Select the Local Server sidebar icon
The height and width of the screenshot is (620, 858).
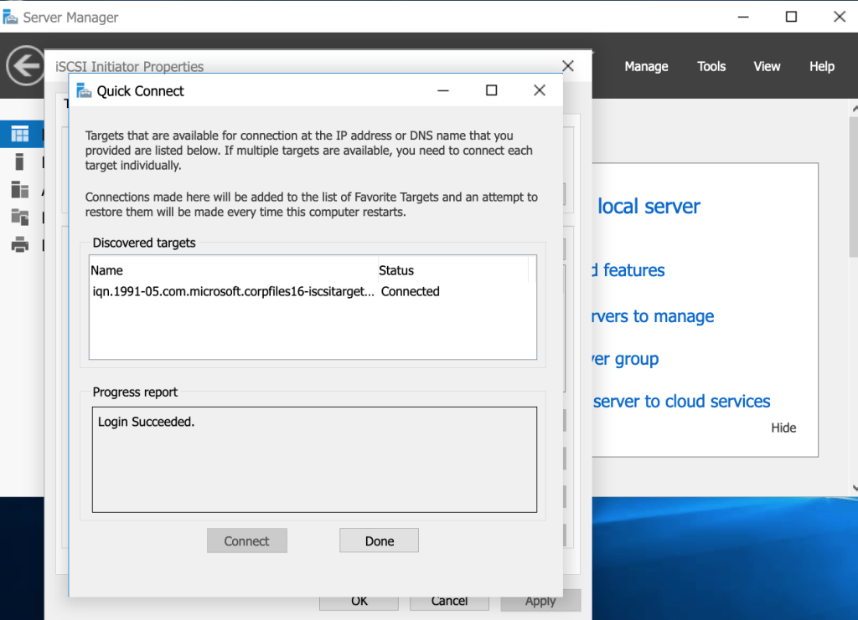(20, 161)
